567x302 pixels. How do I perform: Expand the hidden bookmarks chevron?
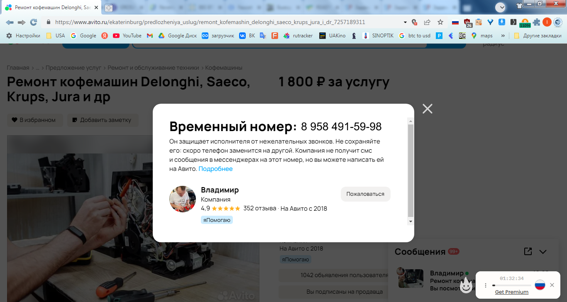[x=503, y=36]
